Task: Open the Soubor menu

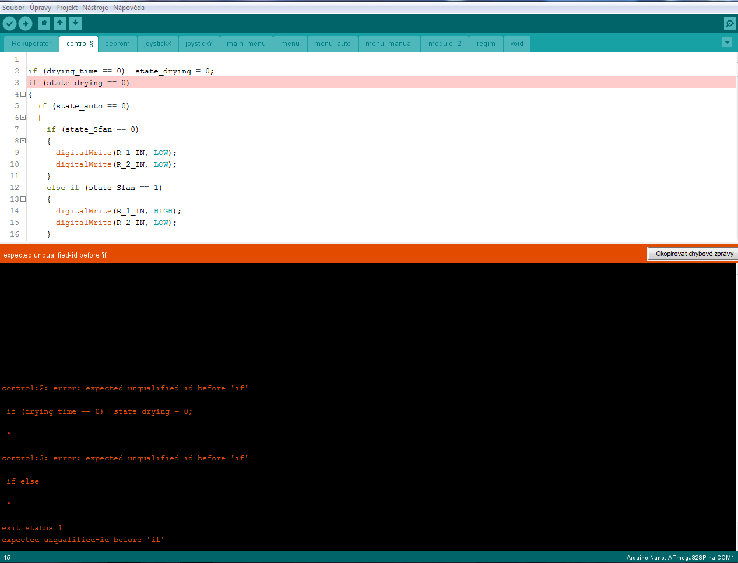Action: pyautogui.click(x=13, y=8)
